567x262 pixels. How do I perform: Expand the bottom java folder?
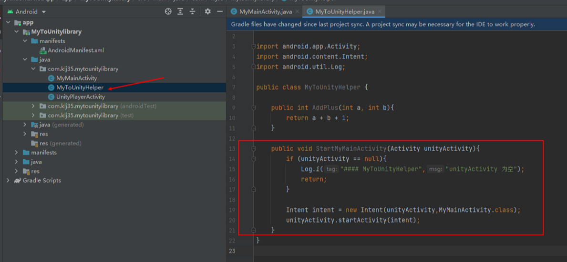tap(16, 162)
